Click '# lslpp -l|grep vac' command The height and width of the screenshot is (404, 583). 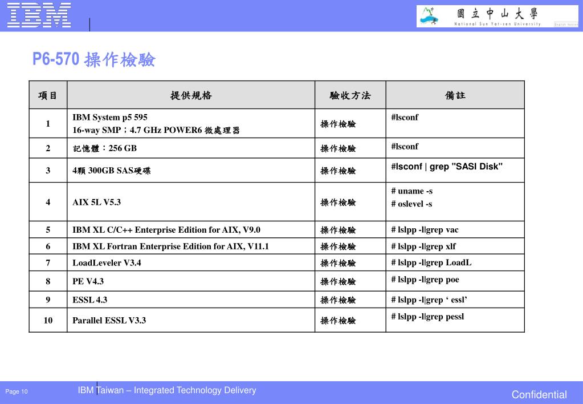click(425, 230)
